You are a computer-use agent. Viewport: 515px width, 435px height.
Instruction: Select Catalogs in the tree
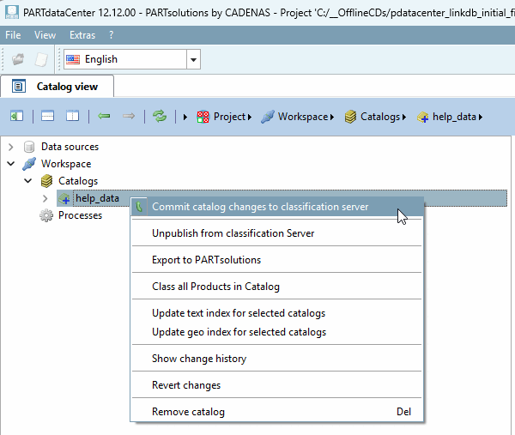[x=78, y=181]
